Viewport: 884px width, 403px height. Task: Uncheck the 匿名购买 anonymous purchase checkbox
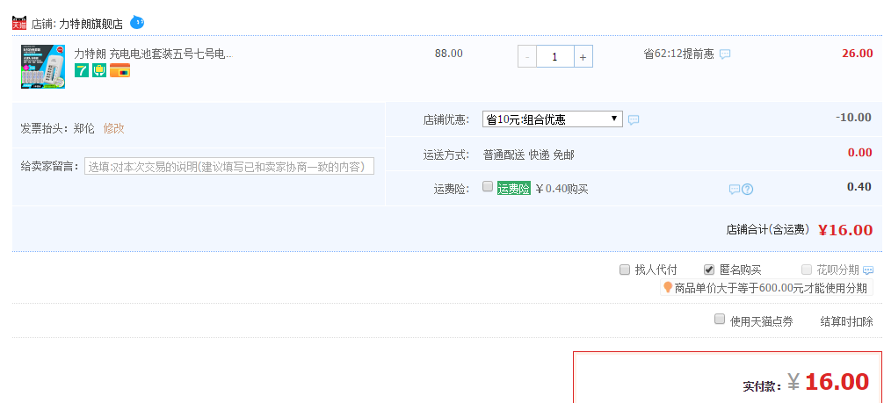[x=709, y=270]
